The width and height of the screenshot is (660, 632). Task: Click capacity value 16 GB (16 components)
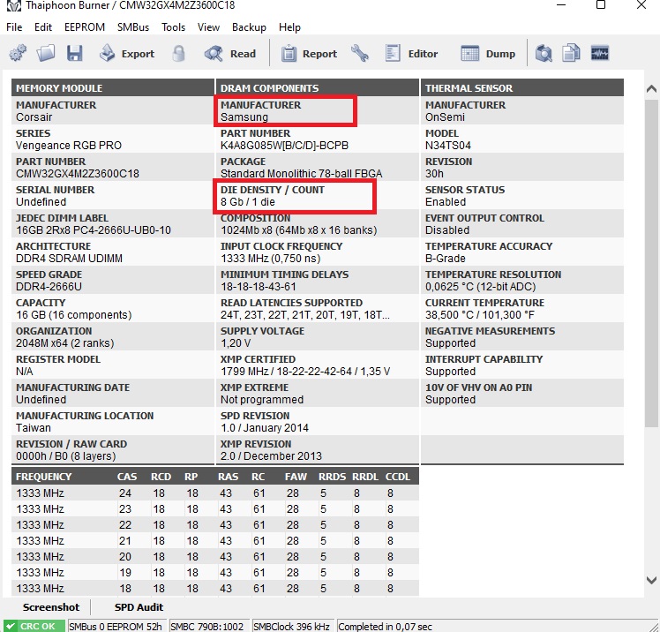click(x=73, y=314)
